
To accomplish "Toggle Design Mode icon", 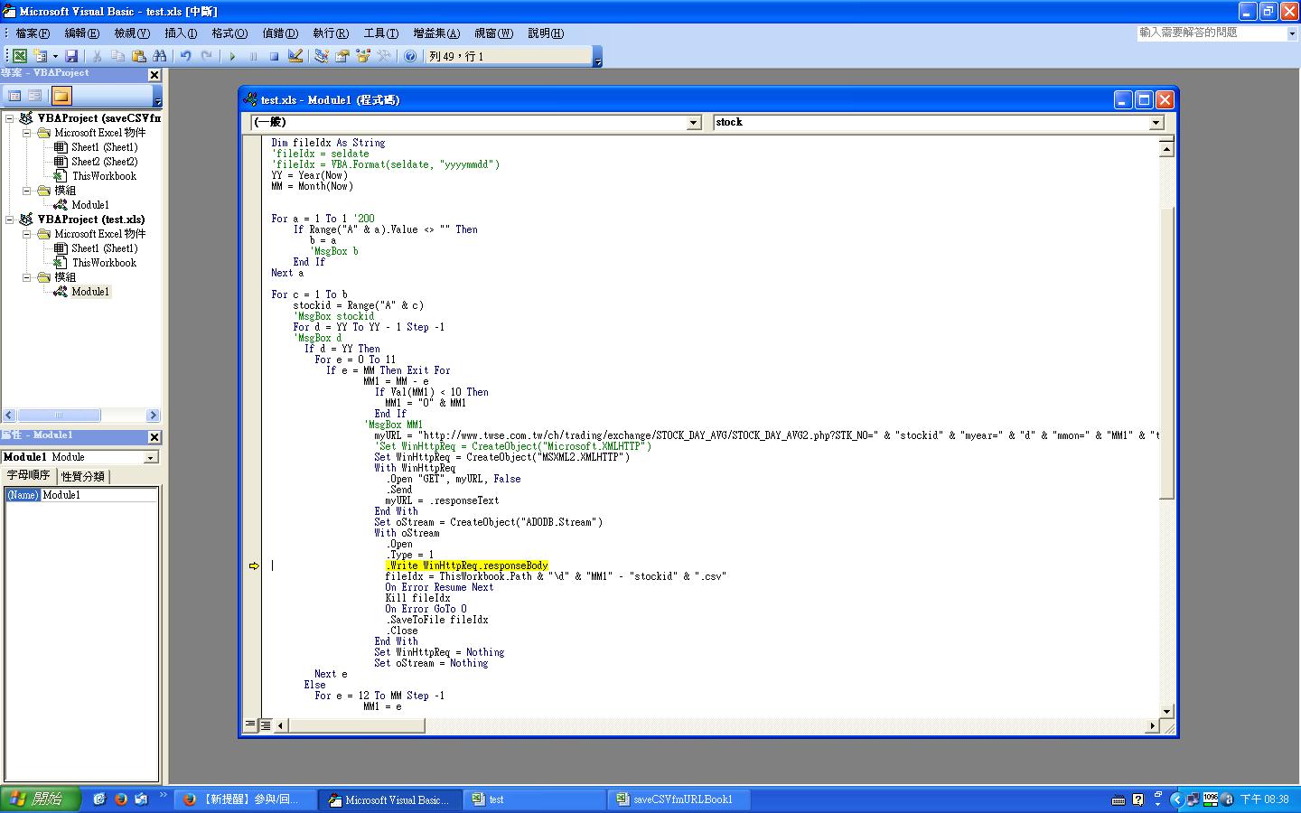I will point(295,56).
